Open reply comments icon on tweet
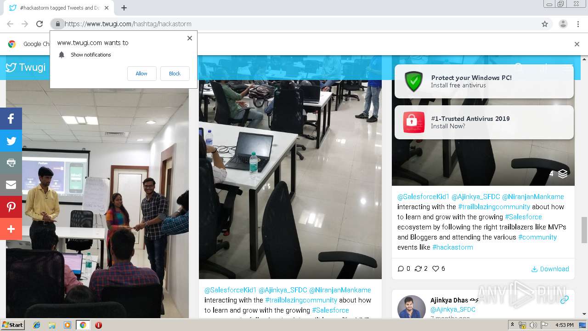 pyautogui.click(x=401, y=269)
